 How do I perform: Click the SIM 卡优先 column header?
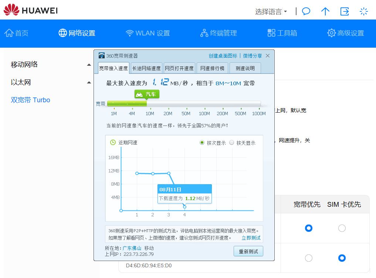pos(344,204)
